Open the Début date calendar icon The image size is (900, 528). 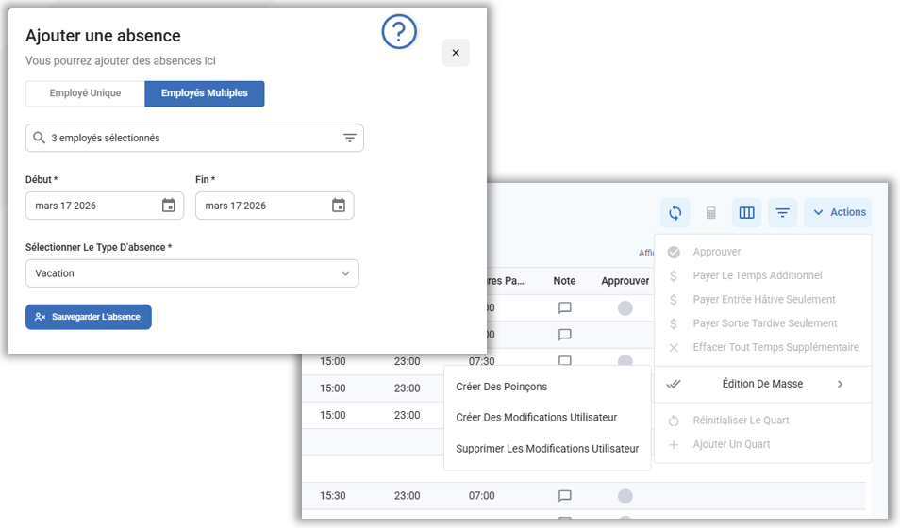click(168, 206)
